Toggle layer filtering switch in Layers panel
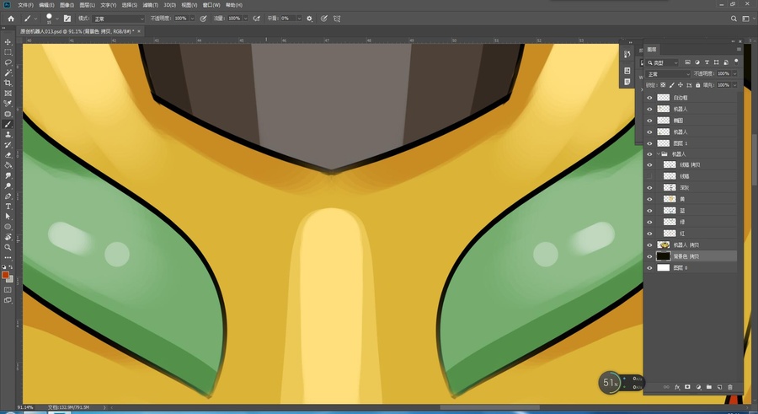This screenshot has width=758, height=414. pyautogui.click(x=736, y=62)
